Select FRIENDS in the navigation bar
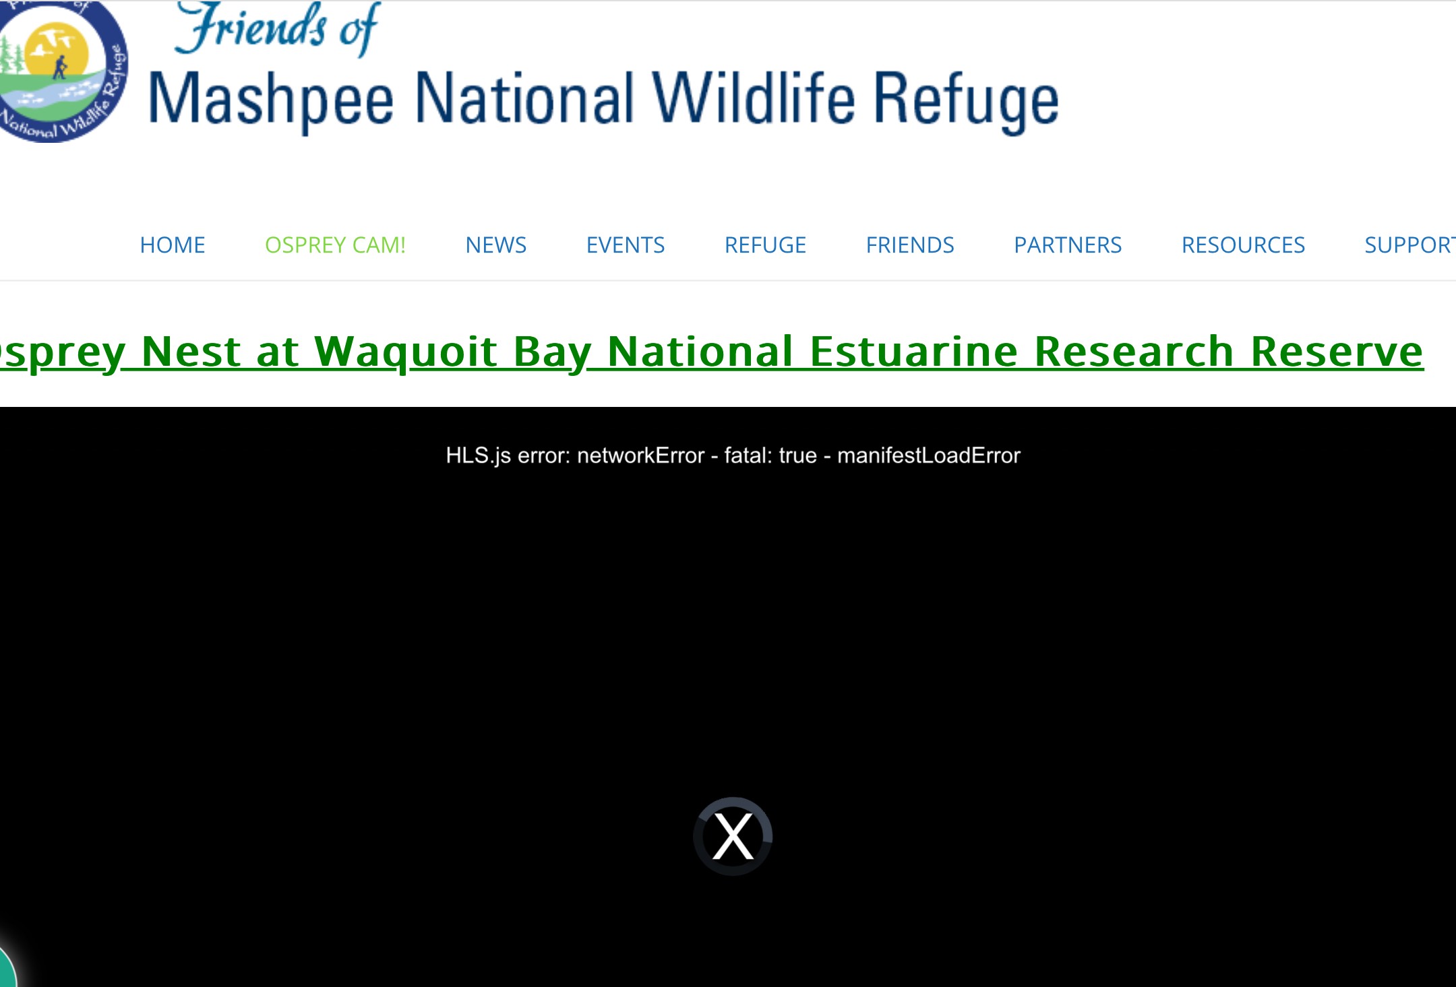Viewport: 1456px width, 987px height. 910,245
